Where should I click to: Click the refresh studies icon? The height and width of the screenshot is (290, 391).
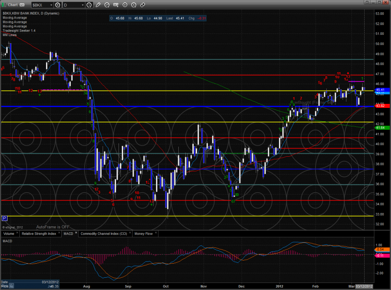pyautogui.click(x=106, y=5)
